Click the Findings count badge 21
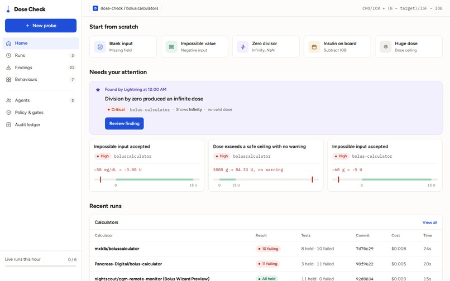 tap(72, 67)
